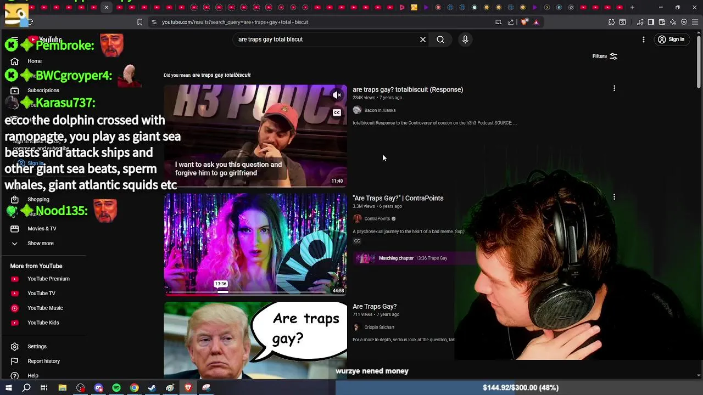Open YouTube Kids link
This screenshot has height=395, width=703.
[x=43, y=323]
